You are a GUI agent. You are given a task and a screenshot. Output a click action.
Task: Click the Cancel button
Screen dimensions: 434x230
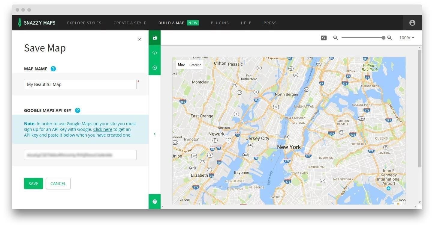[x=58, y=184]
